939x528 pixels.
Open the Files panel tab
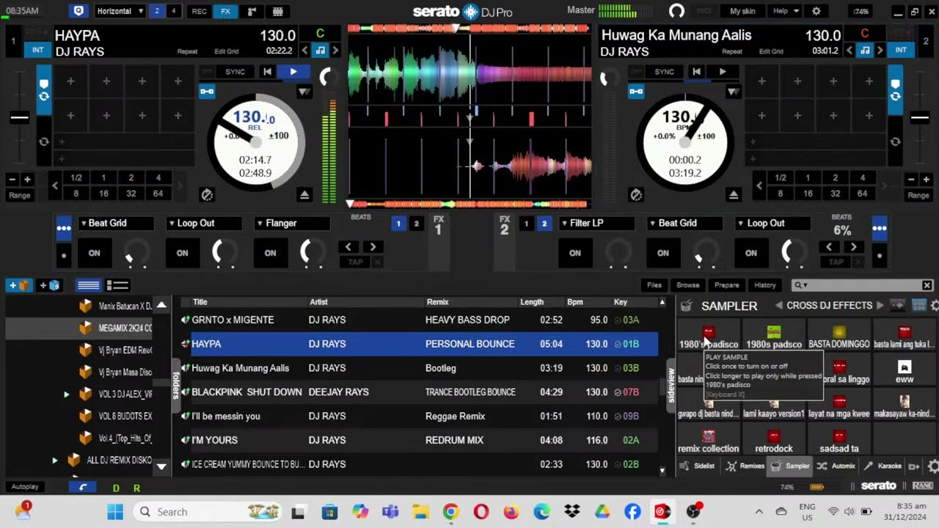654,285
